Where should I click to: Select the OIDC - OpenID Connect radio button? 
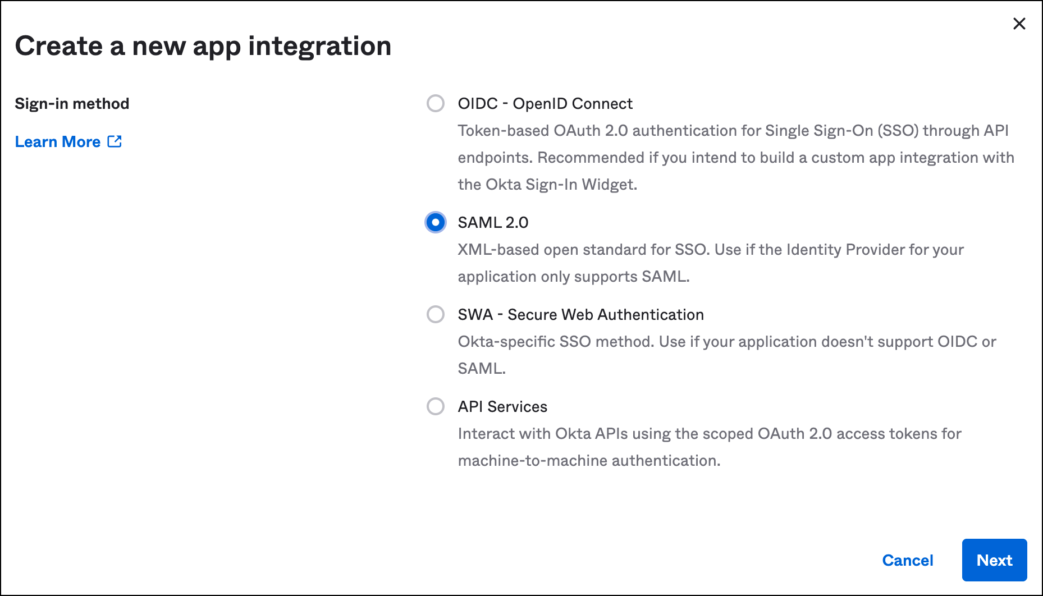click(x=436, y=103)
